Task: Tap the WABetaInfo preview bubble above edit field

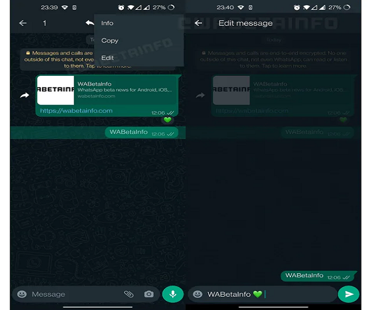Action: pos(318,276)
